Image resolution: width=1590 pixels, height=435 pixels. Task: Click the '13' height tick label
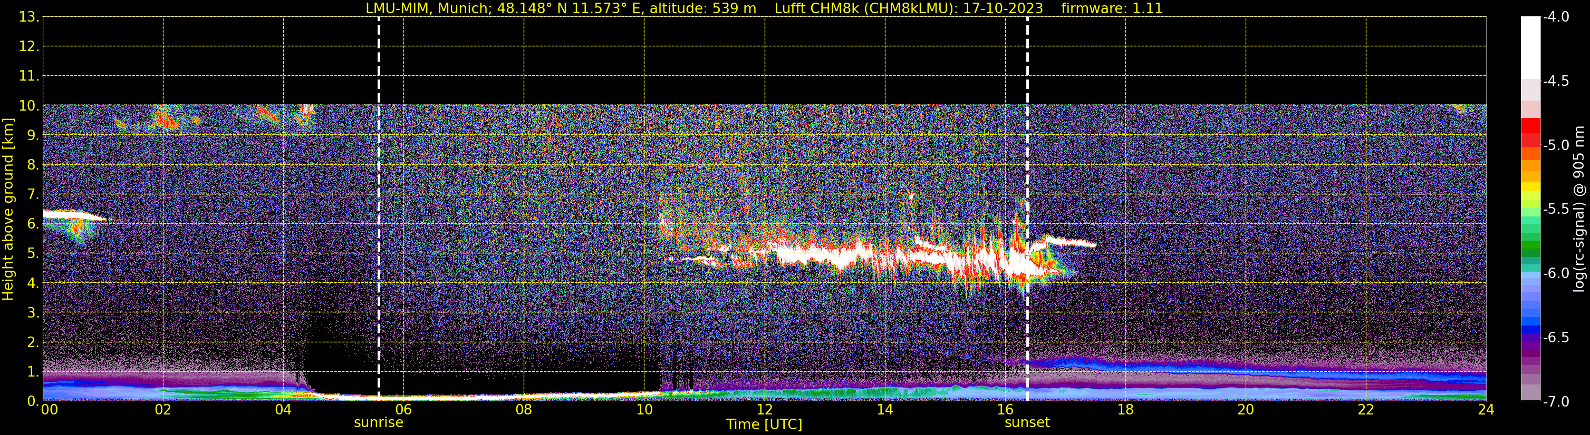[28, 17]
